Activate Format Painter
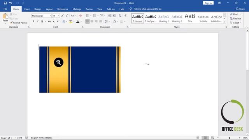This screenshot has width=249, height=140. (19, 23)
